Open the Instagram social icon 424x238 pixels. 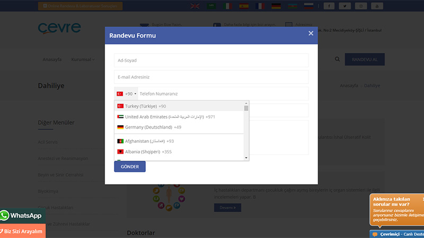pos(361,6)
